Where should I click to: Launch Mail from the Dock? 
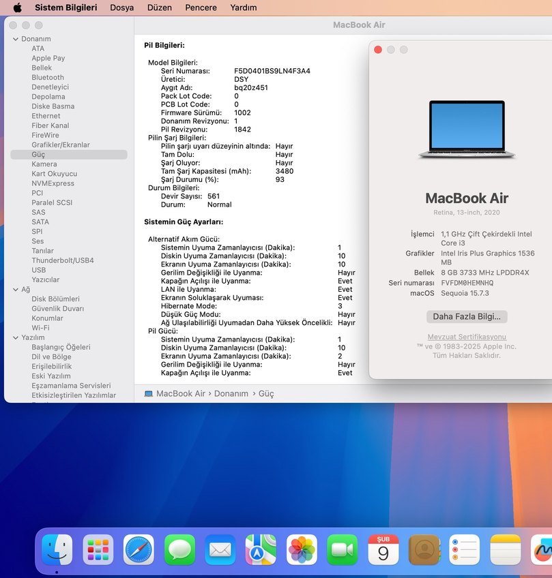(220, 549)
